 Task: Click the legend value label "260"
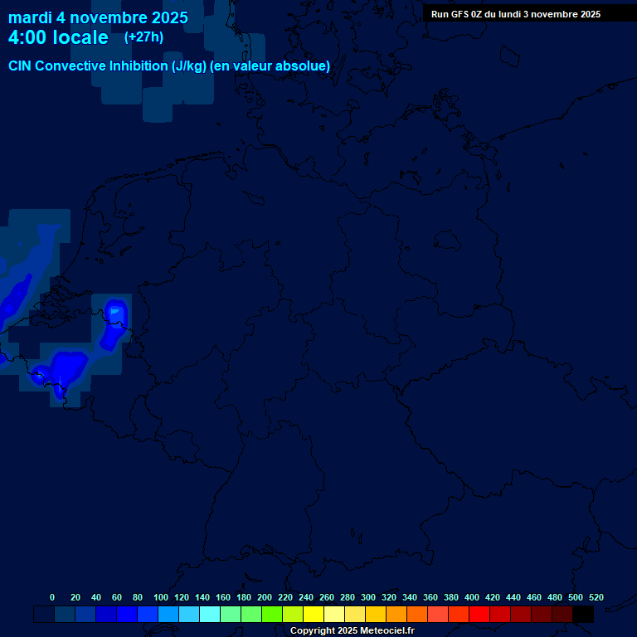(x=327, y=597)
